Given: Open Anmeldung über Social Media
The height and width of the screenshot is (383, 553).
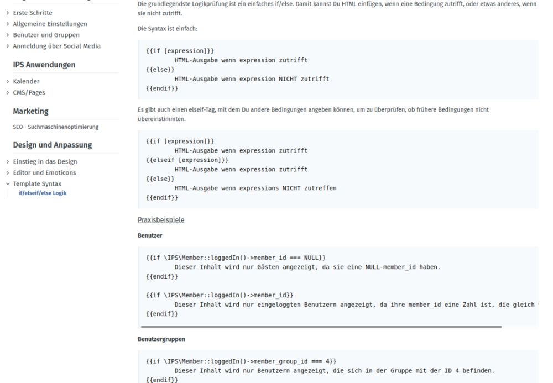Looking at the screenshot, I should pos(56,46).
